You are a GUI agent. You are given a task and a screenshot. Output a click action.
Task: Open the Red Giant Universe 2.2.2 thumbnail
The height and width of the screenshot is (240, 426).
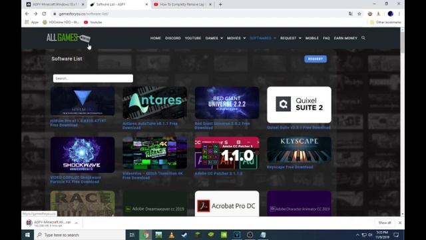227,103
